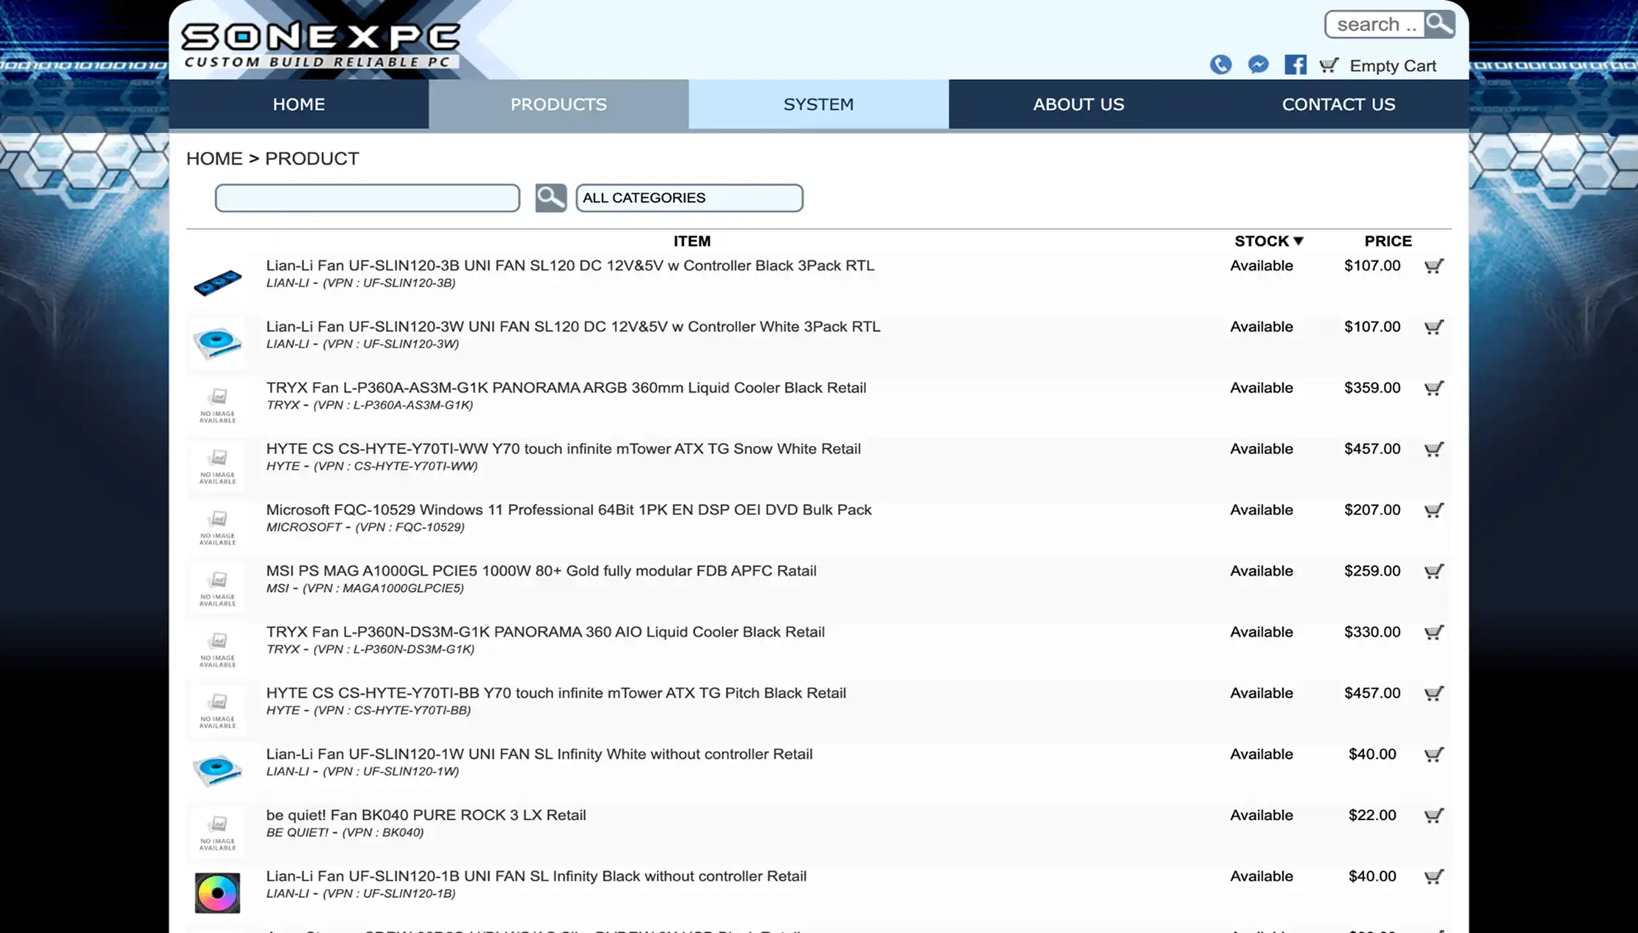Open TRYX PANORAMA ARGB 360mm cooler link

point(566,387)
